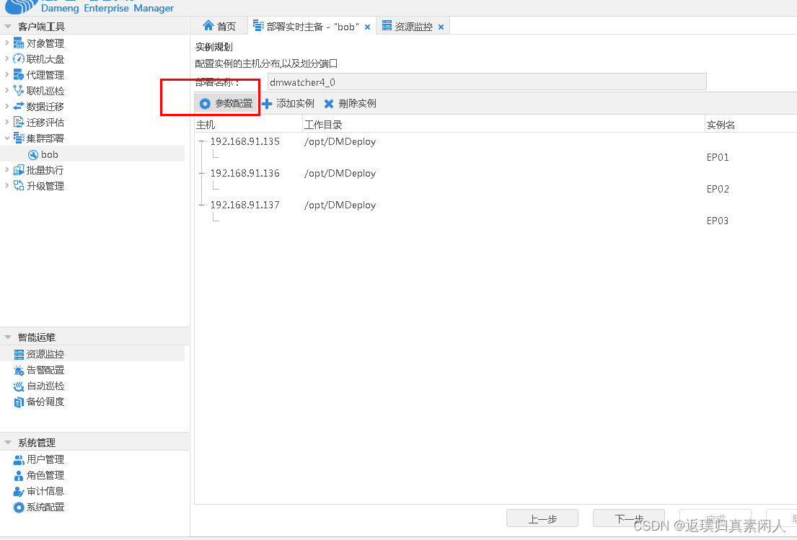Open 参数配置 parameter settings
This screenshot has width=797, height=540.
pyautogui.click(x=226, y=104)
